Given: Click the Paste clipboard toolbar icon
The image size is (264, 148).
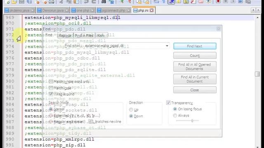Looking at the screenshot, I should [76, 2].
